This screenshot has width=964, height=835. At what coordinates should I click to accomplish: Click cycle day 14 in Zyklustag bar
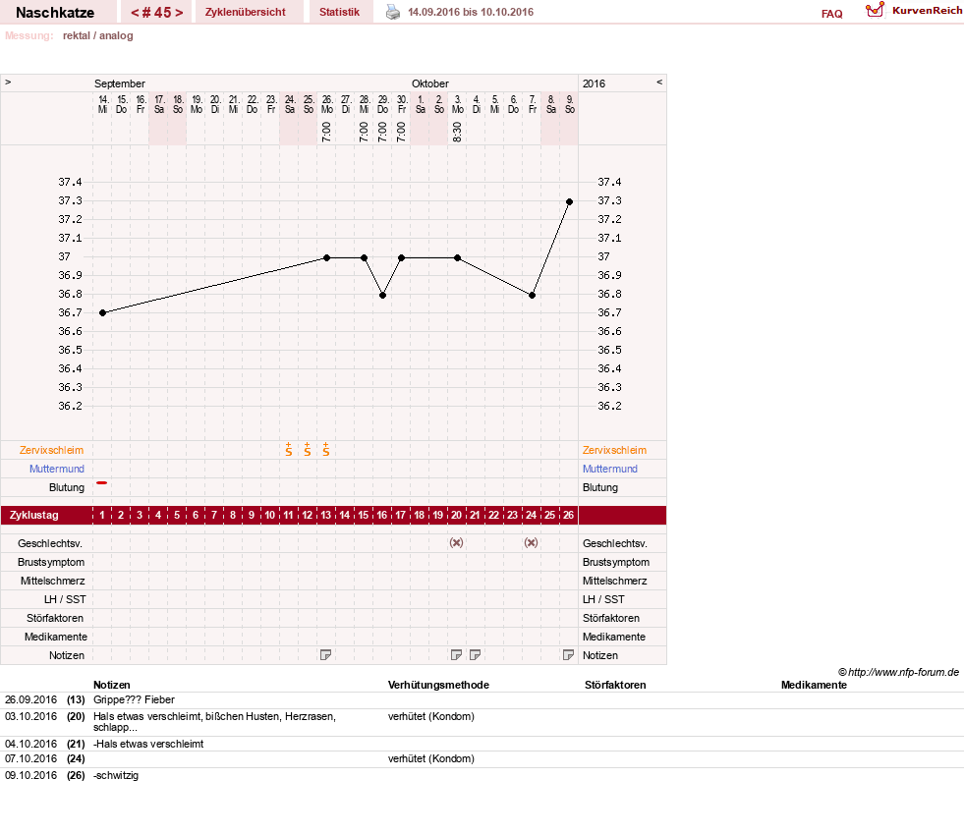[x=344, y=515]
